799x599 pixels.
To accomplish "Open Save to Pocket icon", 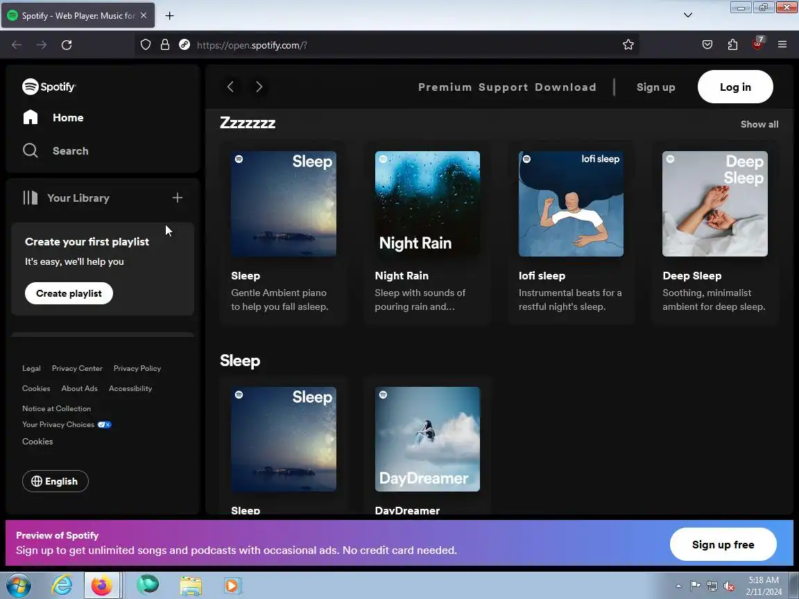I will 707,45.
